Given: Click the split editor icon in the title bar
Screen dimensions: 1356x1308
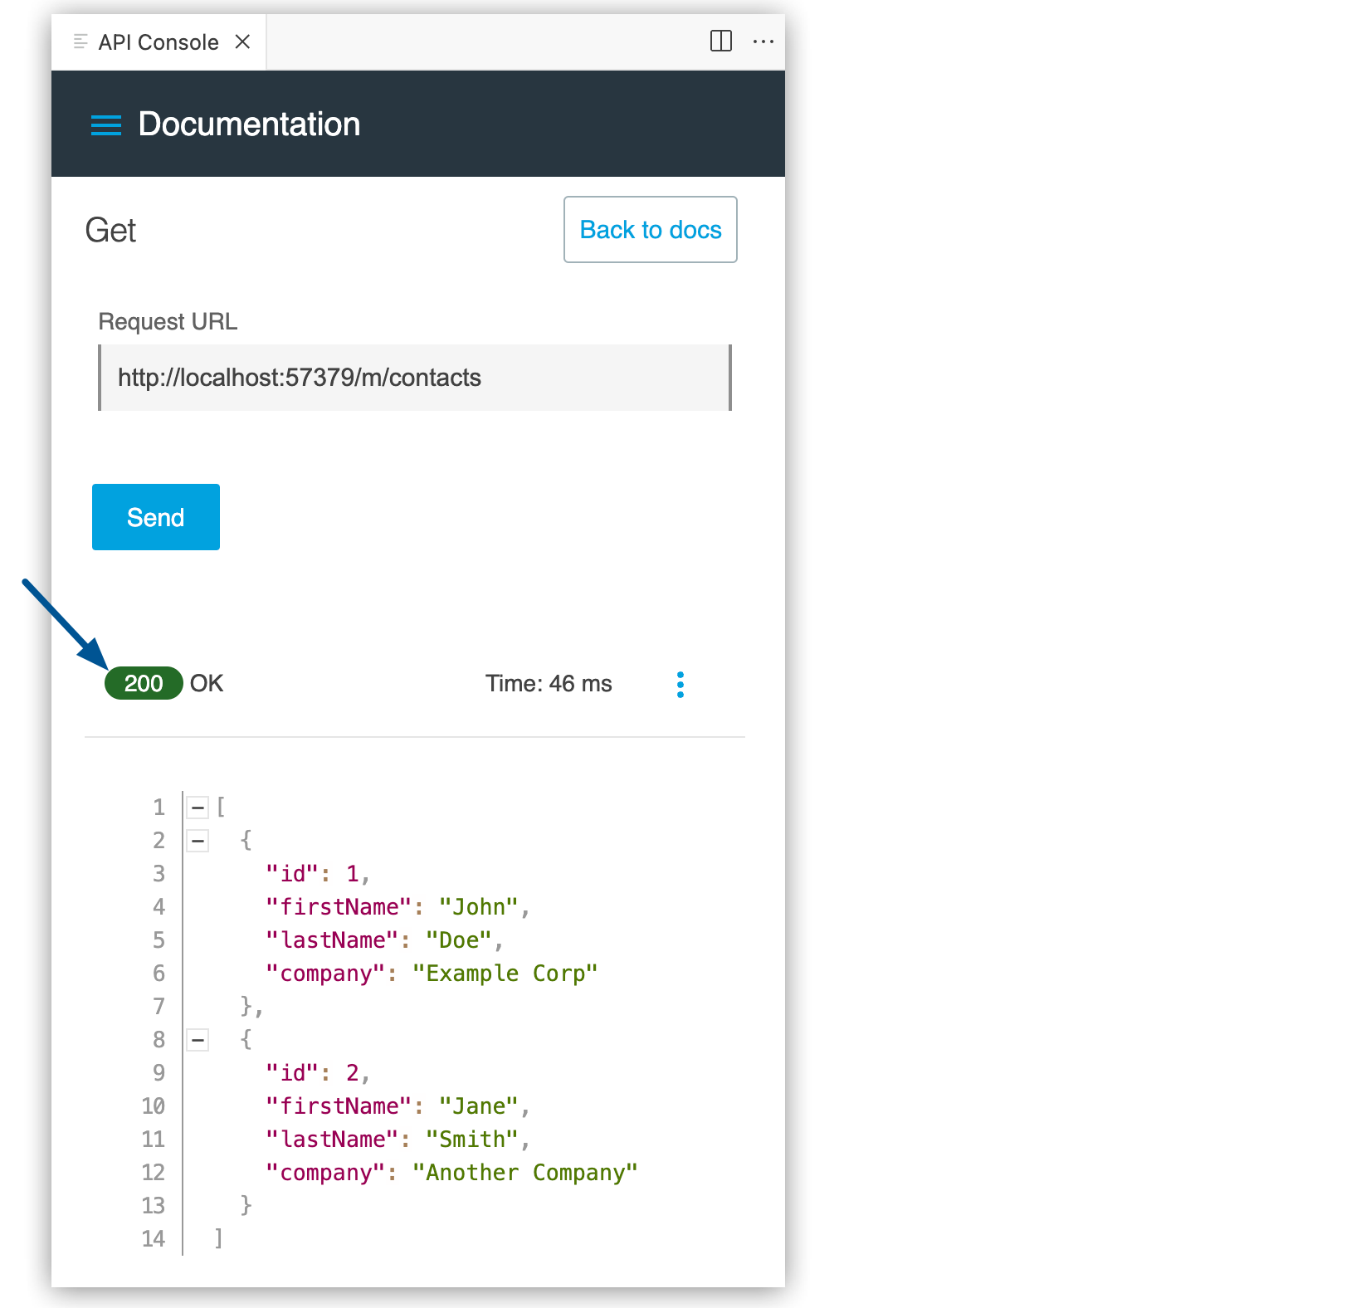Looking at the screenshot, I should [x=721, y=41].
